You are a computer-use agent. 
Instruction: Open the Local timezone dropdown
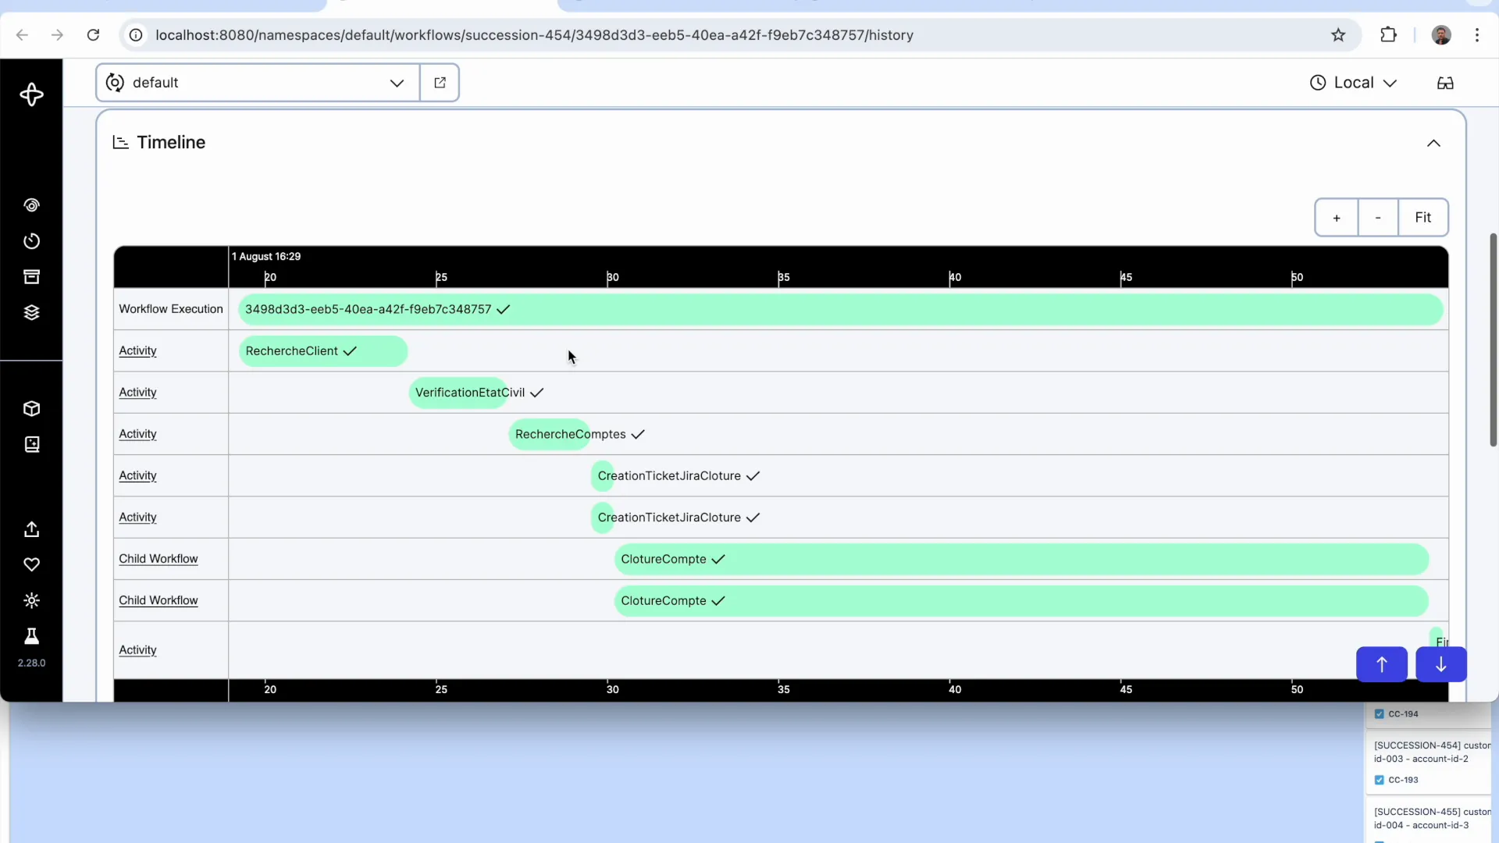click(1353, 83)
